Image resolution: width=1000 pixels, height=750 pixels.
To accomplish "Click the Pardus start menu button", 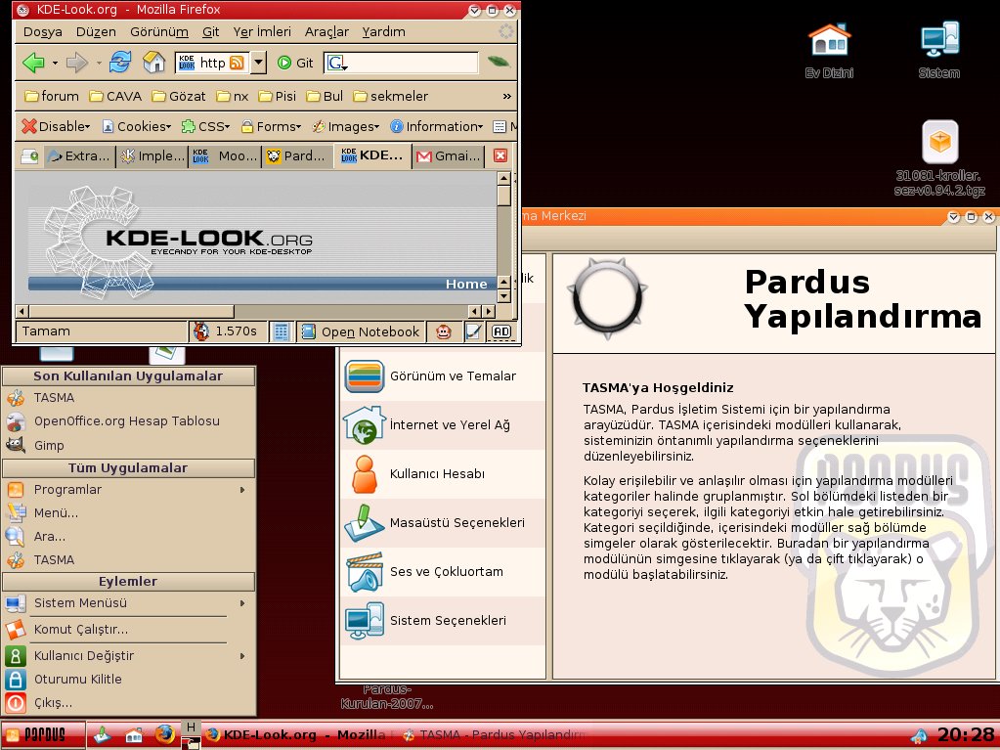I will 43,734.
